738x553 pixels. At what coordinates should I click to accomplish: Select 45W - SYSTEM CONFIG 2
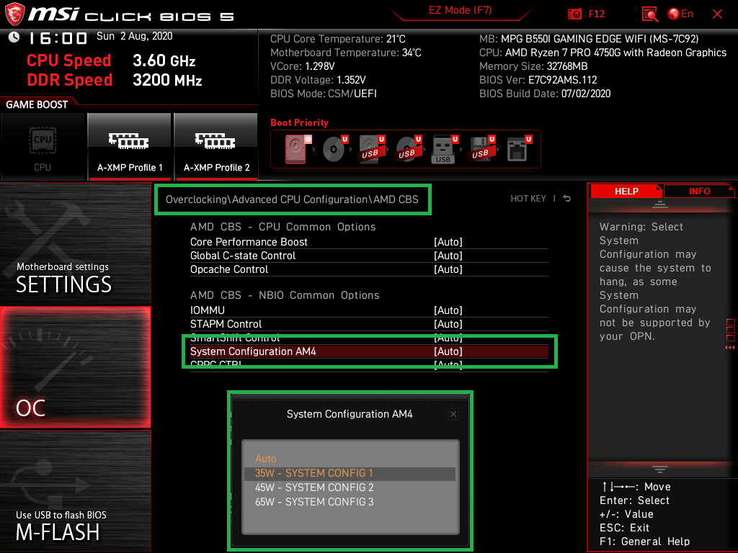350,487
